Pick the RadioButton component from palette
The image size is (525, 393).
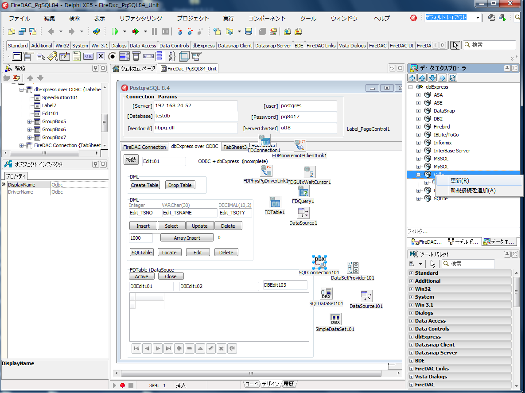click(112, 56)
